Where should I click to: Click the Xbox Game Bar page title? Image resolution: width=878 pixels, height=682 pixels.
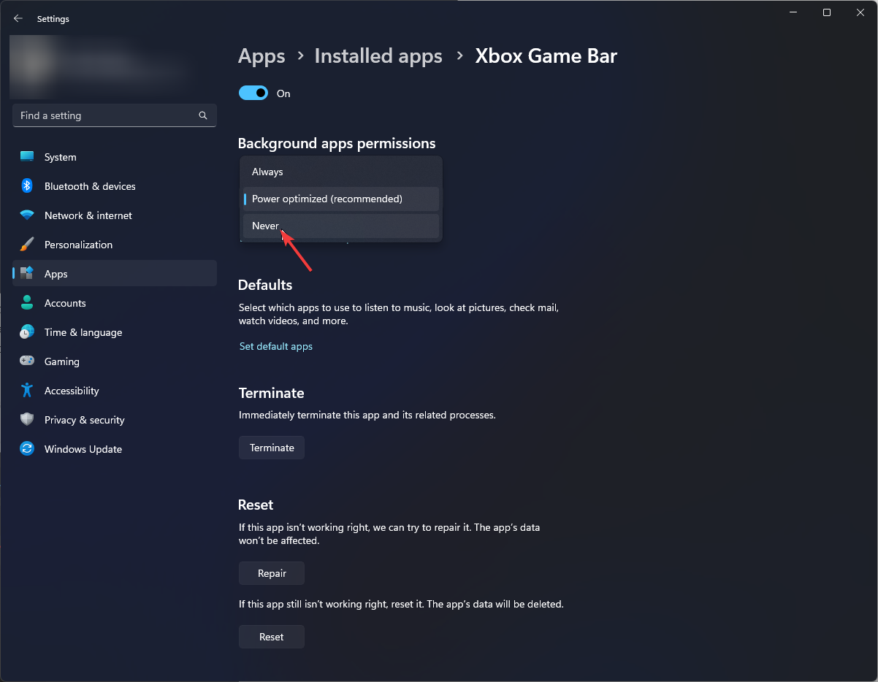[x=546, y=56]
